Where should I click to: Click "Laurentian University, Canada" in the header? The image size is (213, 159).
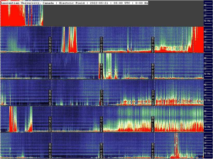[x=28, y=3]
